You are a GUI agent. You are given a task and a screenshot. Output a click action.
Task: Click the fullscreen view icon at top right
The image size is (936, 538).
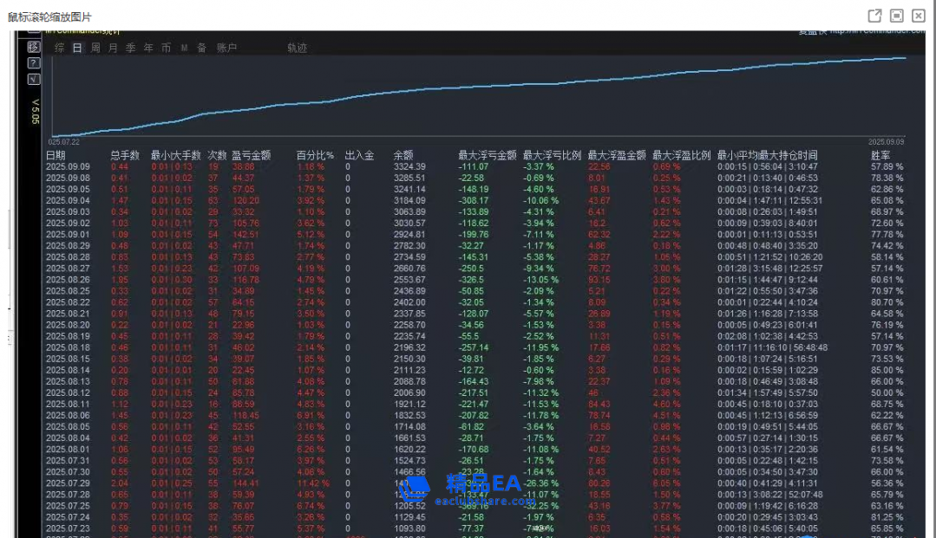pyautogui.click(x=897, y=16)
